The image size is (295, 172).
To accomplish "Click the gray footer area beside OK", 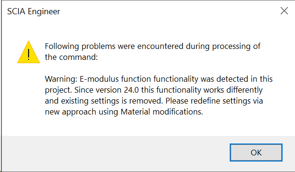I will click(115, 153).
